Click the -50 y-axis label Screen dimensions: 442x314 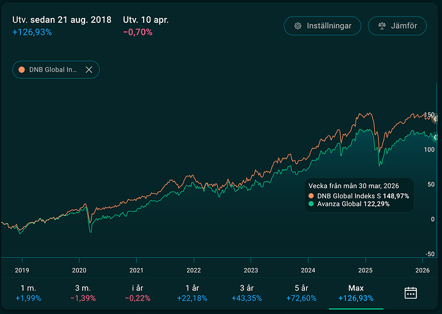point(430,254)
